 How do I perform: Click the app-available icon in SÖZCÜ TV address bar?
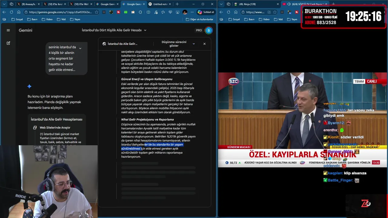point(269,12)
